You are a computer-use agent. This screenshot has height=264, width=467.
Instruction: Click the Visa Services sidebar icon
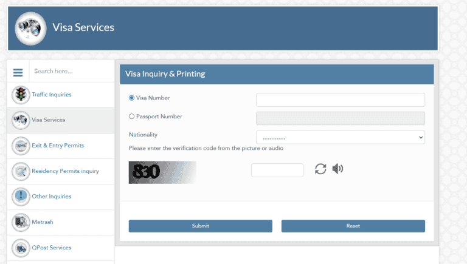(21, 120)
